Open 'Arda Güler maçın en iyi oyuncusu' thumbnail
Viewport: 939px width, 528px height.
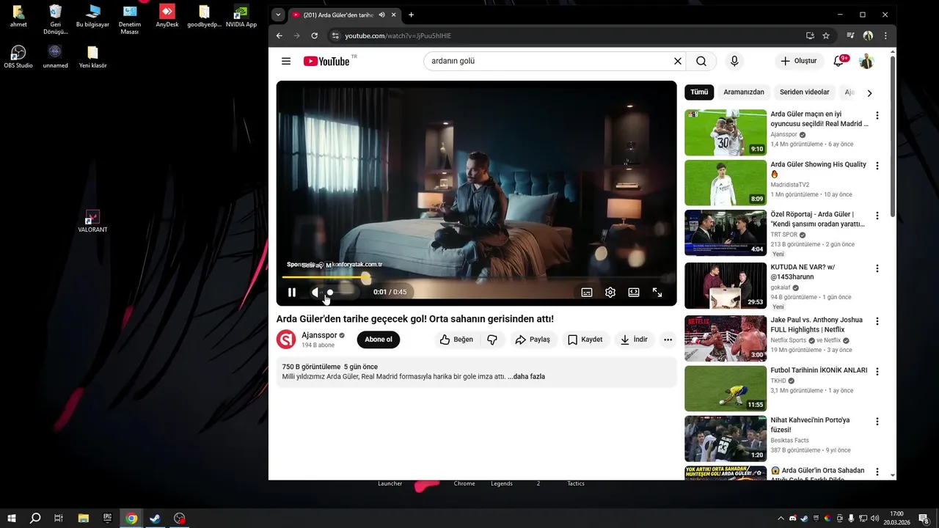coord(726,133)
